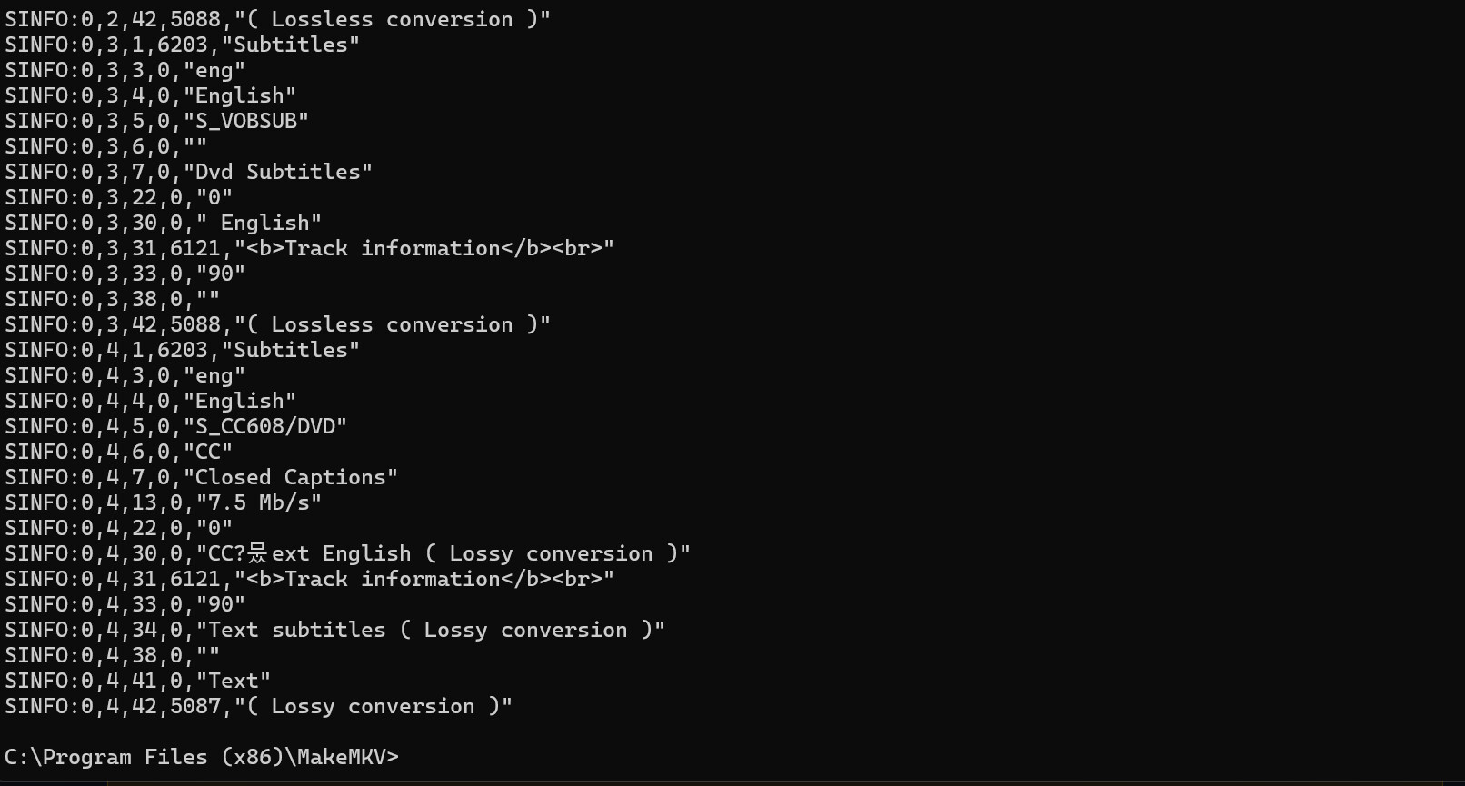Click the "S_CC608/DVD" codec output line

(x=176, y=426)
